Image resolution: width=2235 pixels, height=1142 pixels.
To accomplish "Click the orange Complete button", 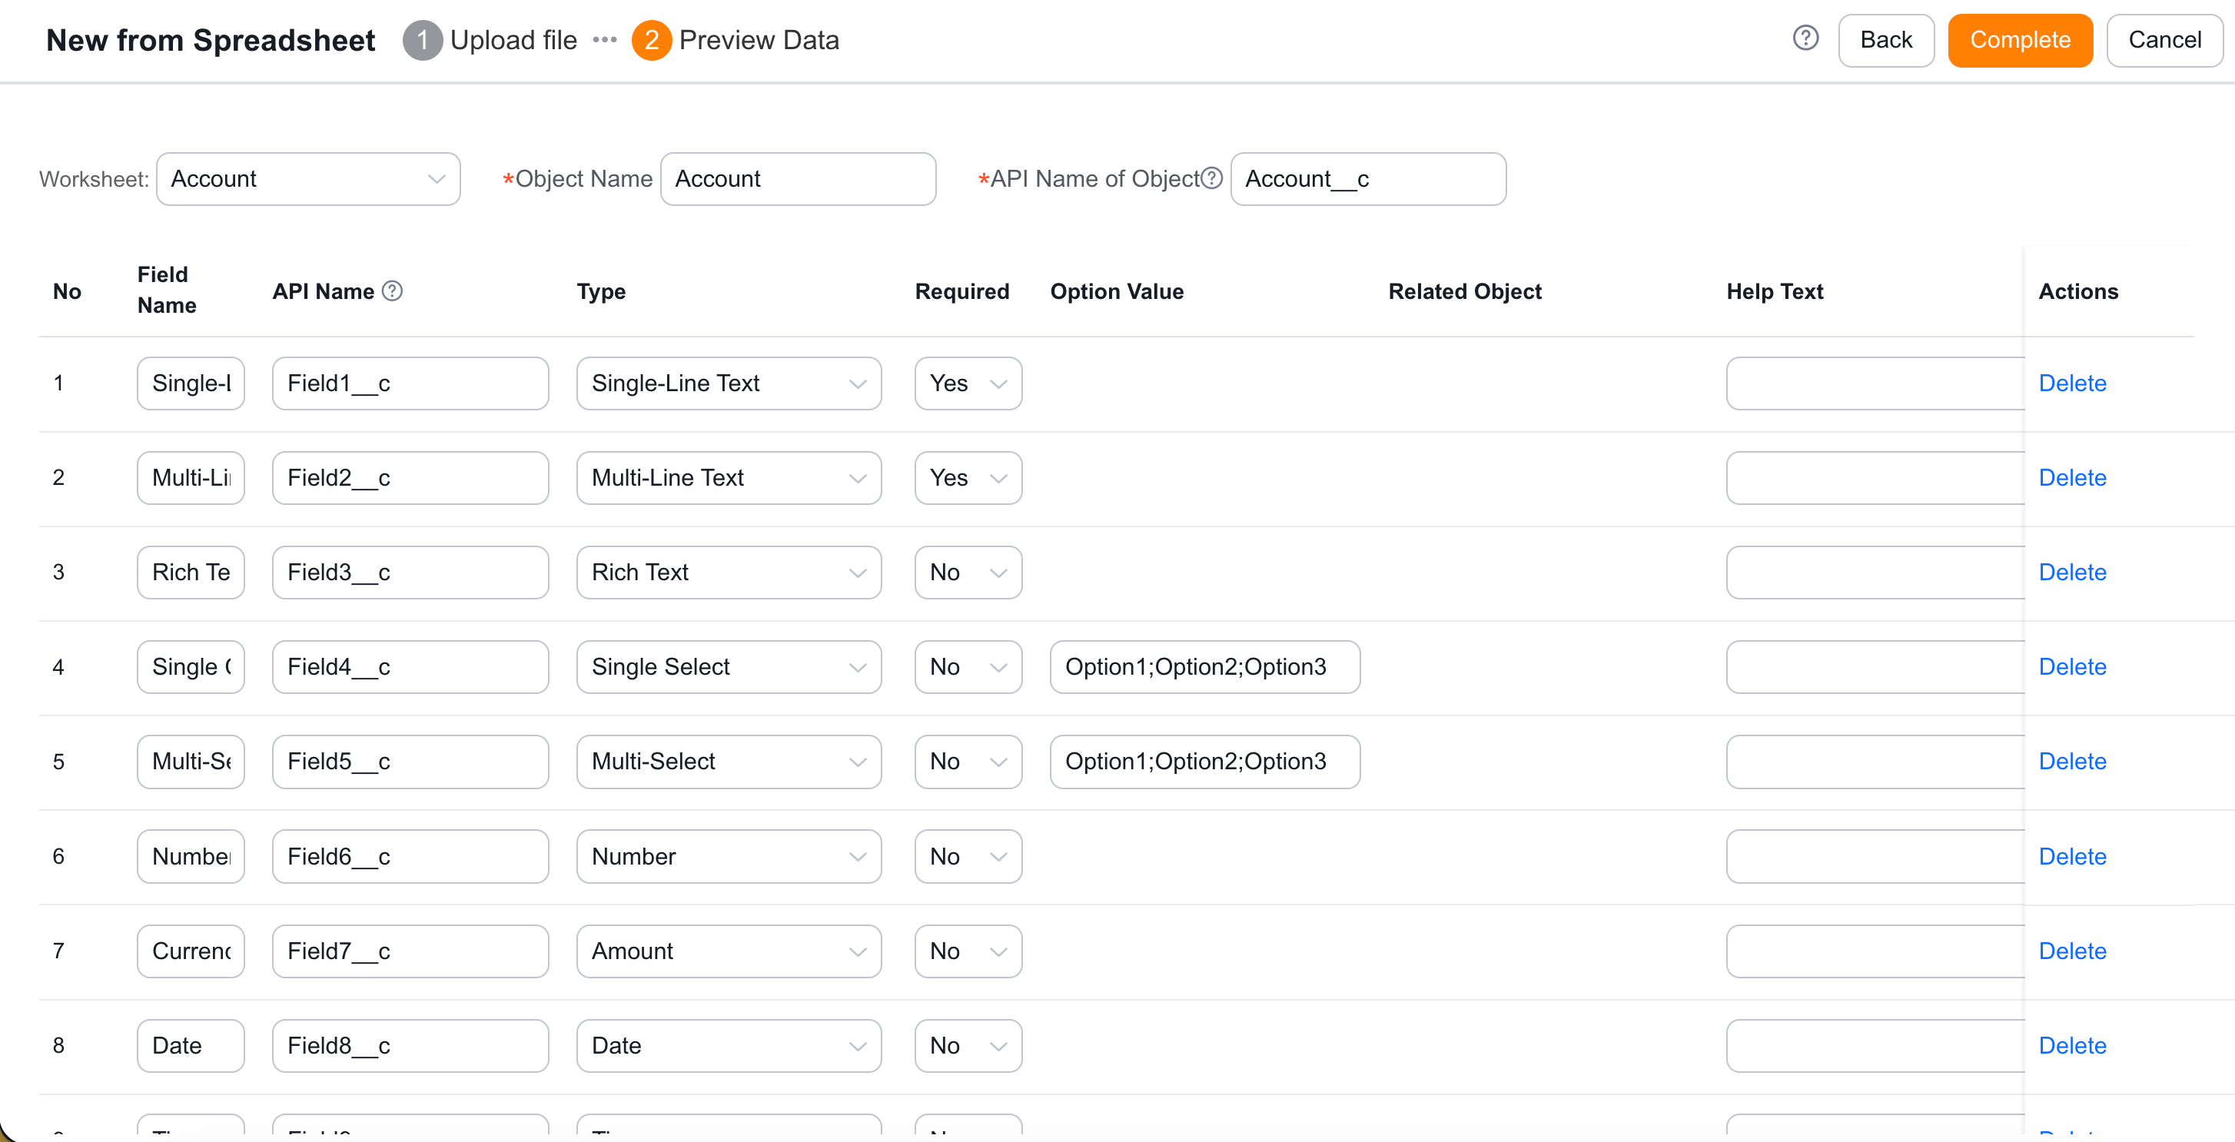I will tap(2020, 40).
